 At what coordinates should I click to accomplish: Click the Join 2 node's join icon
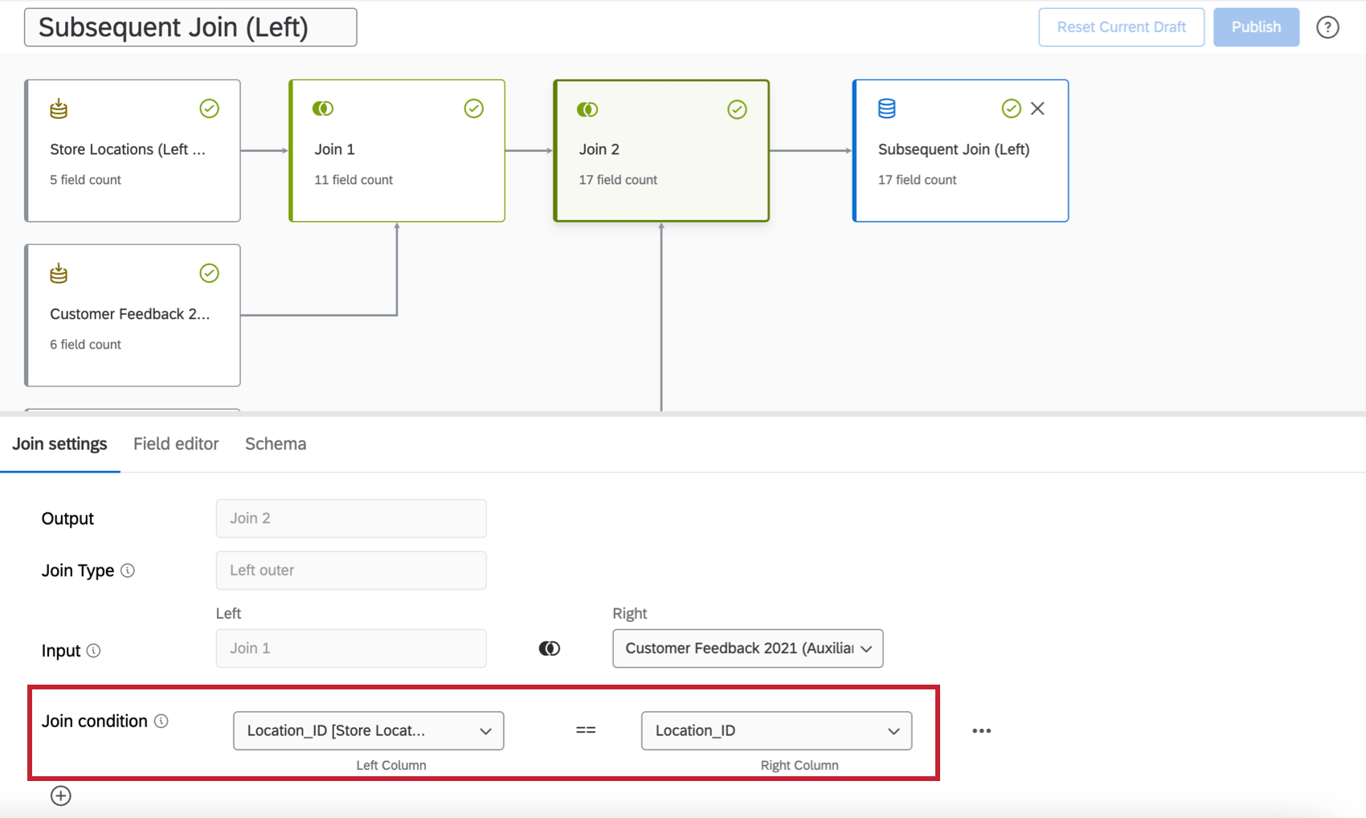click(587, 109)
